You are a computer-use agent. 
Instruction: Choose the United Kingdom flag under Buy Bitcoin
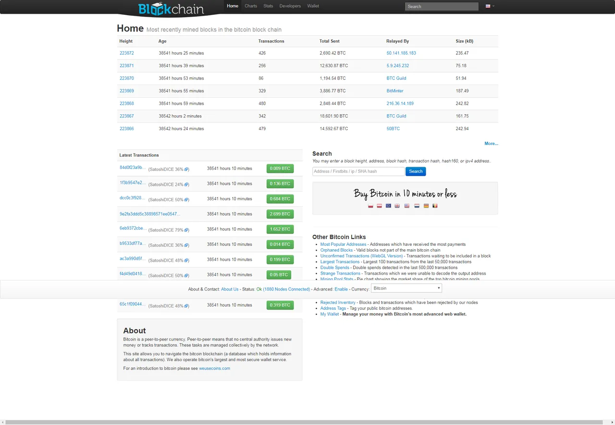pos(397,206)
